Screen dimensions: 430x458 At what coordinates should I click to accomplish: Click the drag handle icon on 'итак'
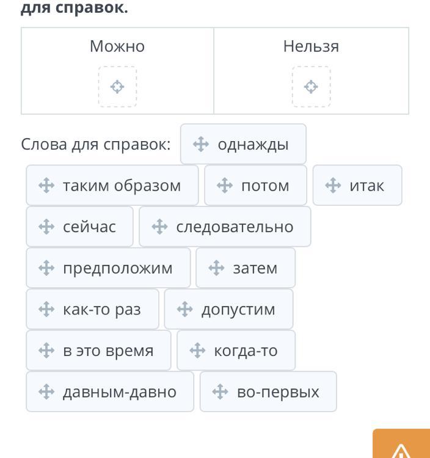coord(333,185)
